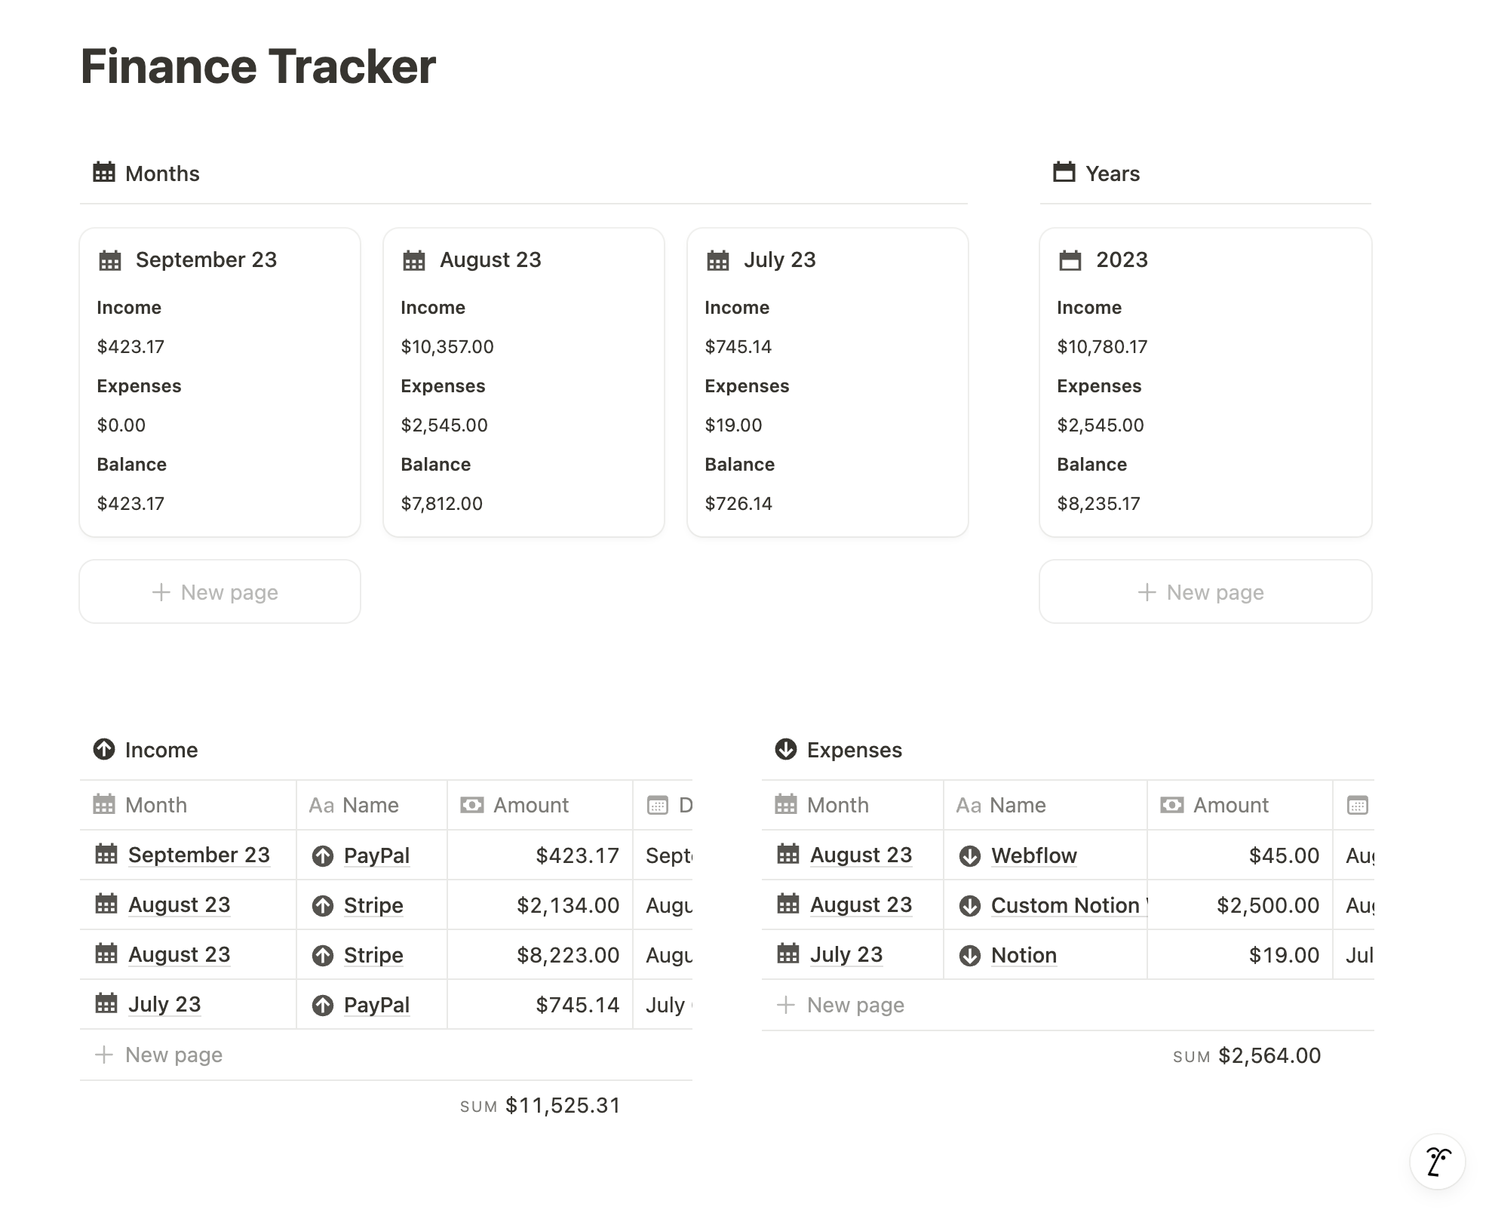Open the Month column menu in the Income table
The width and height of the screenshot is (1489, 1213).
point(155,806)
